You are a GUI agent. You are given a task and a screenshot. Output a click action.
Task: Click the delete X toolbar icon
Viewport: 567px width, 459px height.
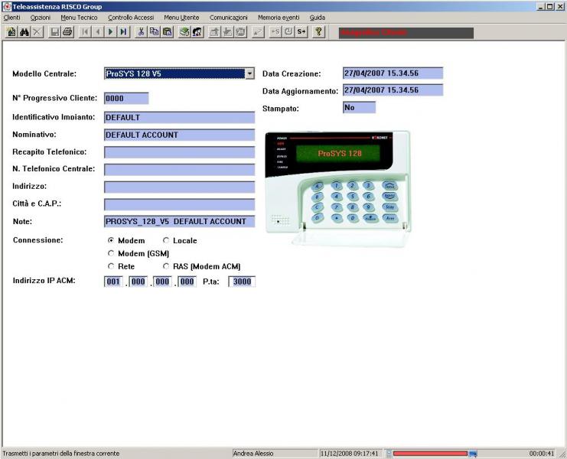click(x=37, y=32)
